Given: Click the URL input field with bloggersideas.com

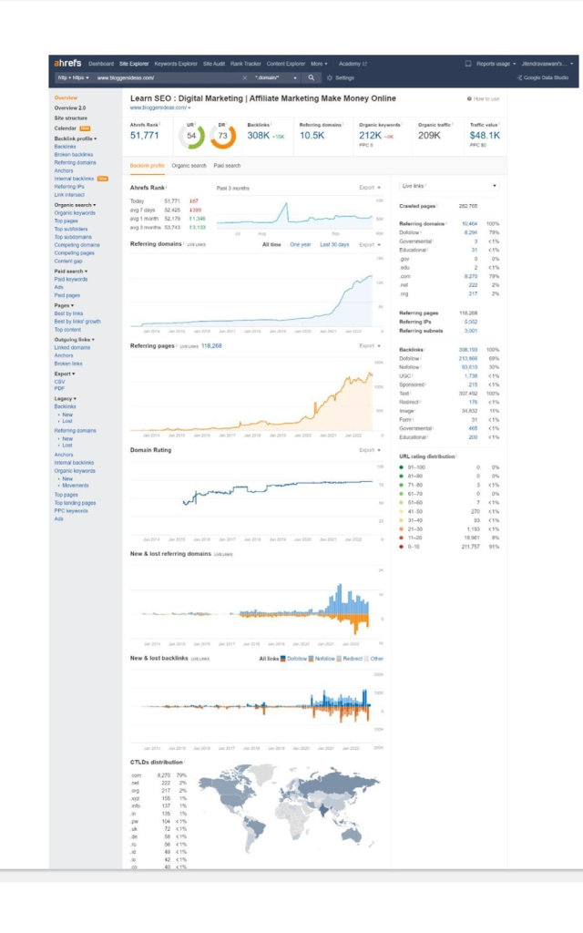Looking at the screenshot, I should [x=167, y=77].
